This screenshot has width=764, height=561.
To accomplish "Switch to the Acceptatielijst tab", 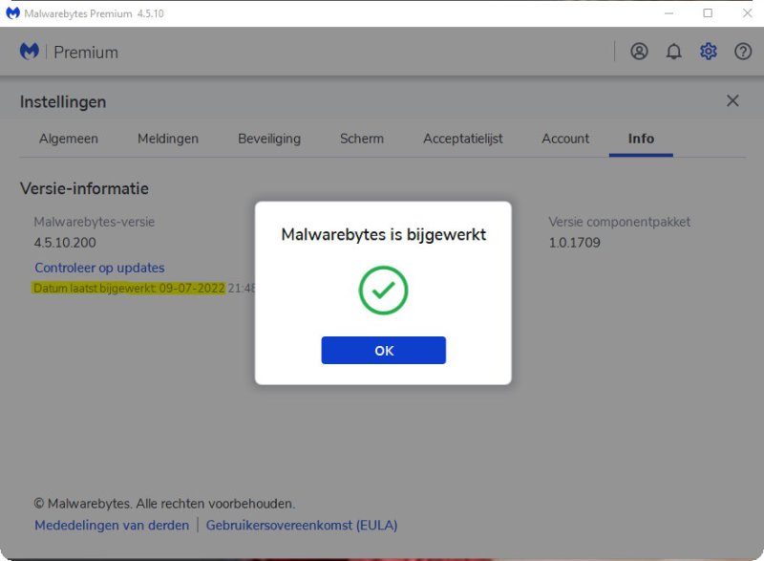I will tap(463, 139).
